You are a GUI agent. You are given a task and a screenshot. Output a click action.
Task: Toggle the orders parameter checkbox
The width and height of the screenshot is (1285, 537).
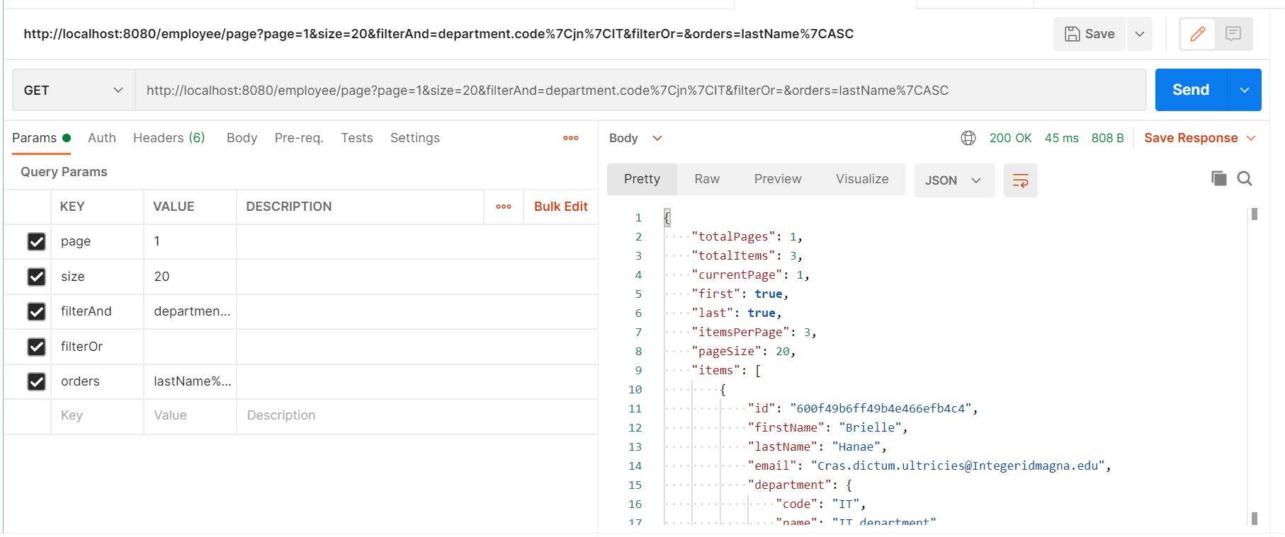point(37,382)
